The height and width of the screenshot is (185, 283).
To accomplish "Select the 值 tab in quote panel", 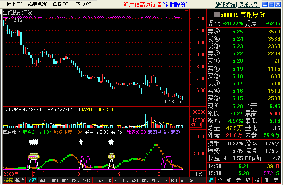I will (x=266, y=180).
